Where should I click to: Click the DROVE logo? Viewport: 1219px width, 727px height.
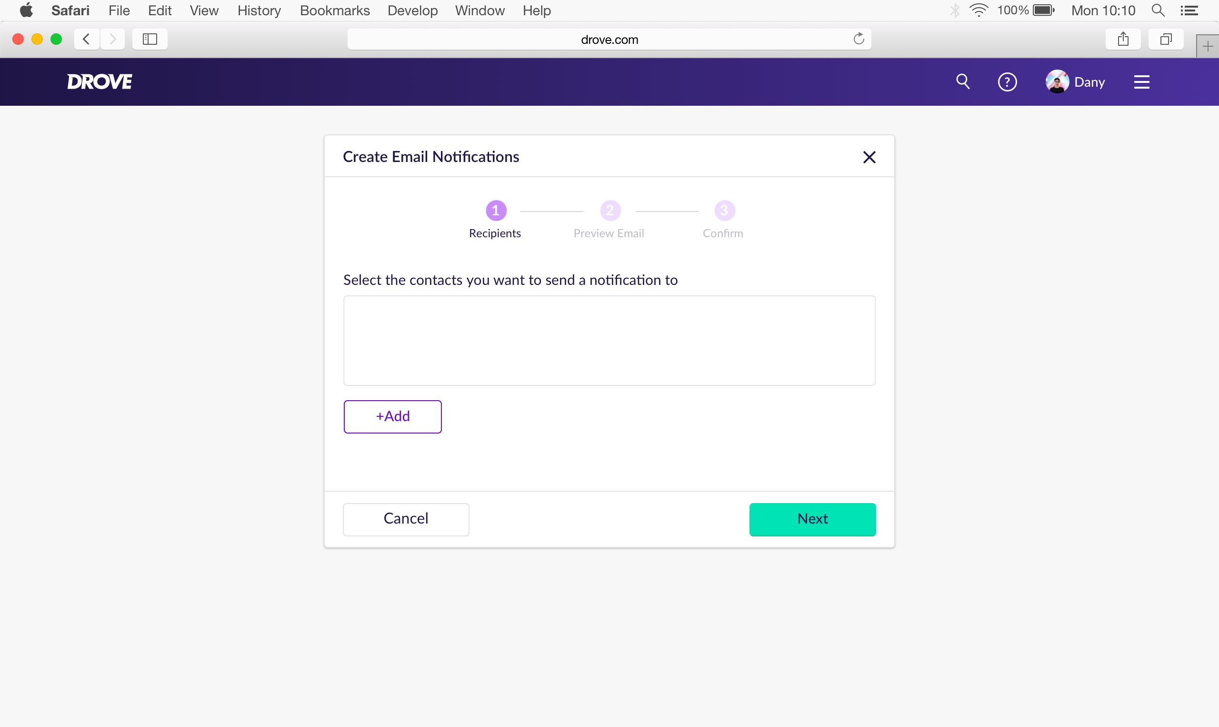[x=100, y=82]
